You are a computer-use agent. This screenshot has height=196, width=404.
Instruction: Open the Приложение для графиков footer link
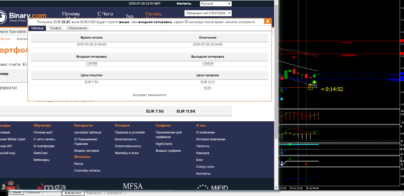[169, 135]
